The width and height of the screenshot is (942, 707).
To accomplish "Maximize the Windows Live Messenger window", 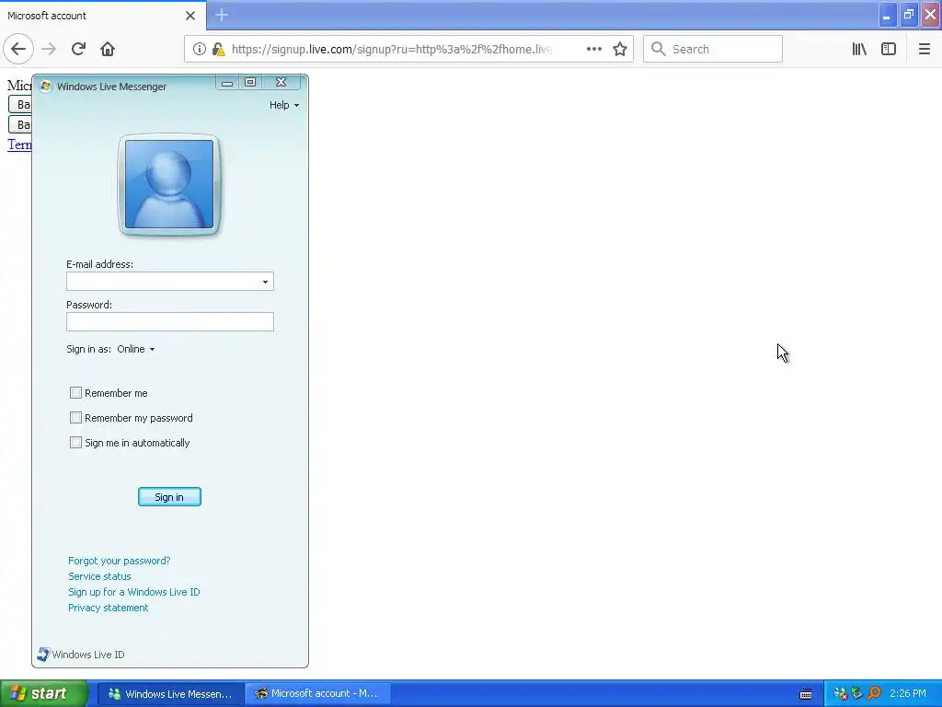I will tap(250, 82).
